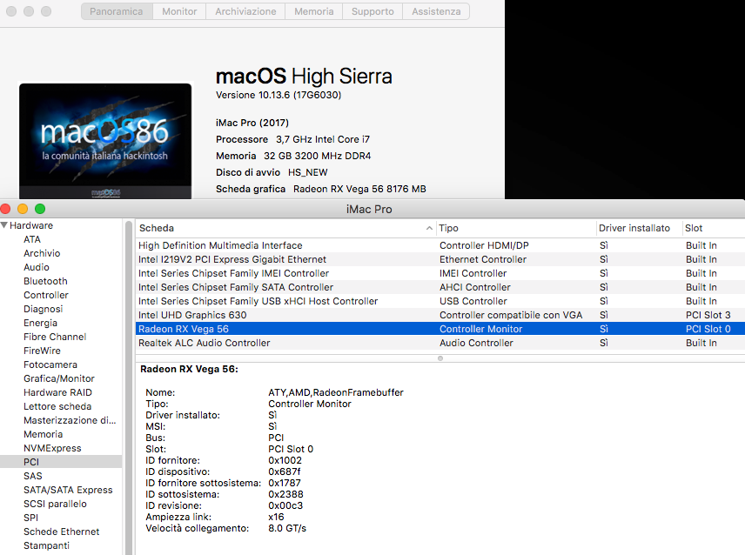
Task: Open SATA/SATA Express in the sidebar
Action: tap(68, 490)
